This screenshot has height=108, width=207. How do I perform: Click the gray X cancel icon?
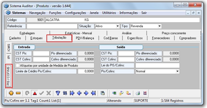pos(49,93)
